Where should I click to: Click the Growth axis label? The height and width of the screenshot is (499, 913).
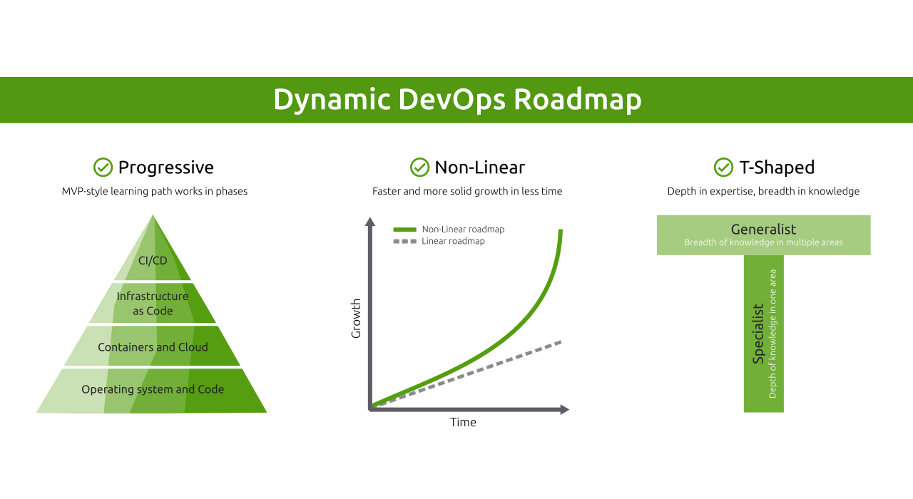click(356, 319)
